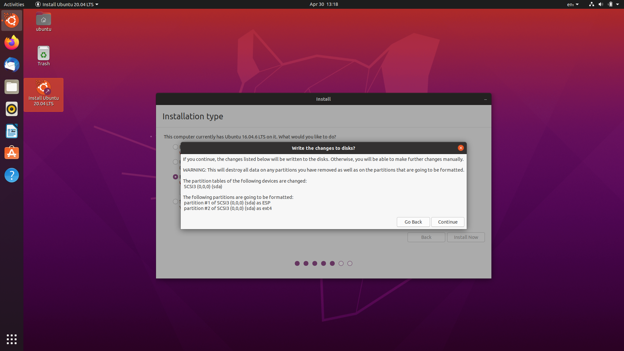Click the Back button in installer

pyautogui.click(x=426, y=237)
